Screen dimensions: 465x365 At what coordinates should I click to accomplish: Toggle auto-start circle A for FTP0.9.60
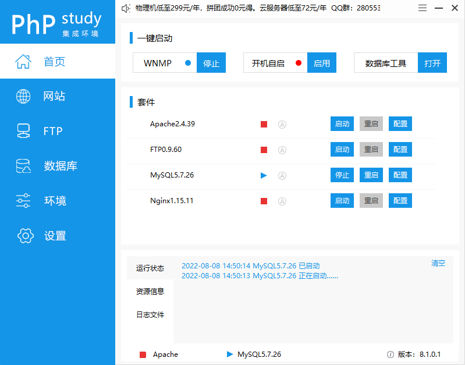click(x=282, y=150)
